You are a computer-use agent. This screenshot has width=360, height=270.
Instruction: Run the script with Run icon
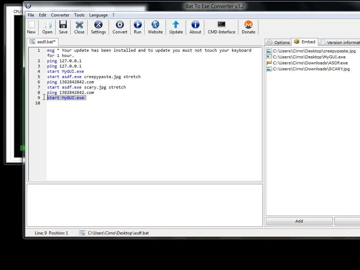pyautogui.click(x=137, y=25)
